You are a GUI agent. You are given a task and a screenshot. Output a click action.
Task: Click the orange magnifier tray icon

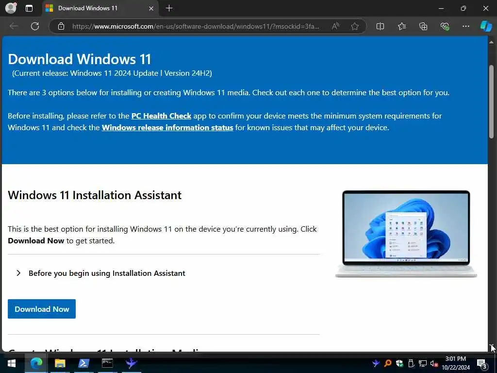tap(387, 363)
